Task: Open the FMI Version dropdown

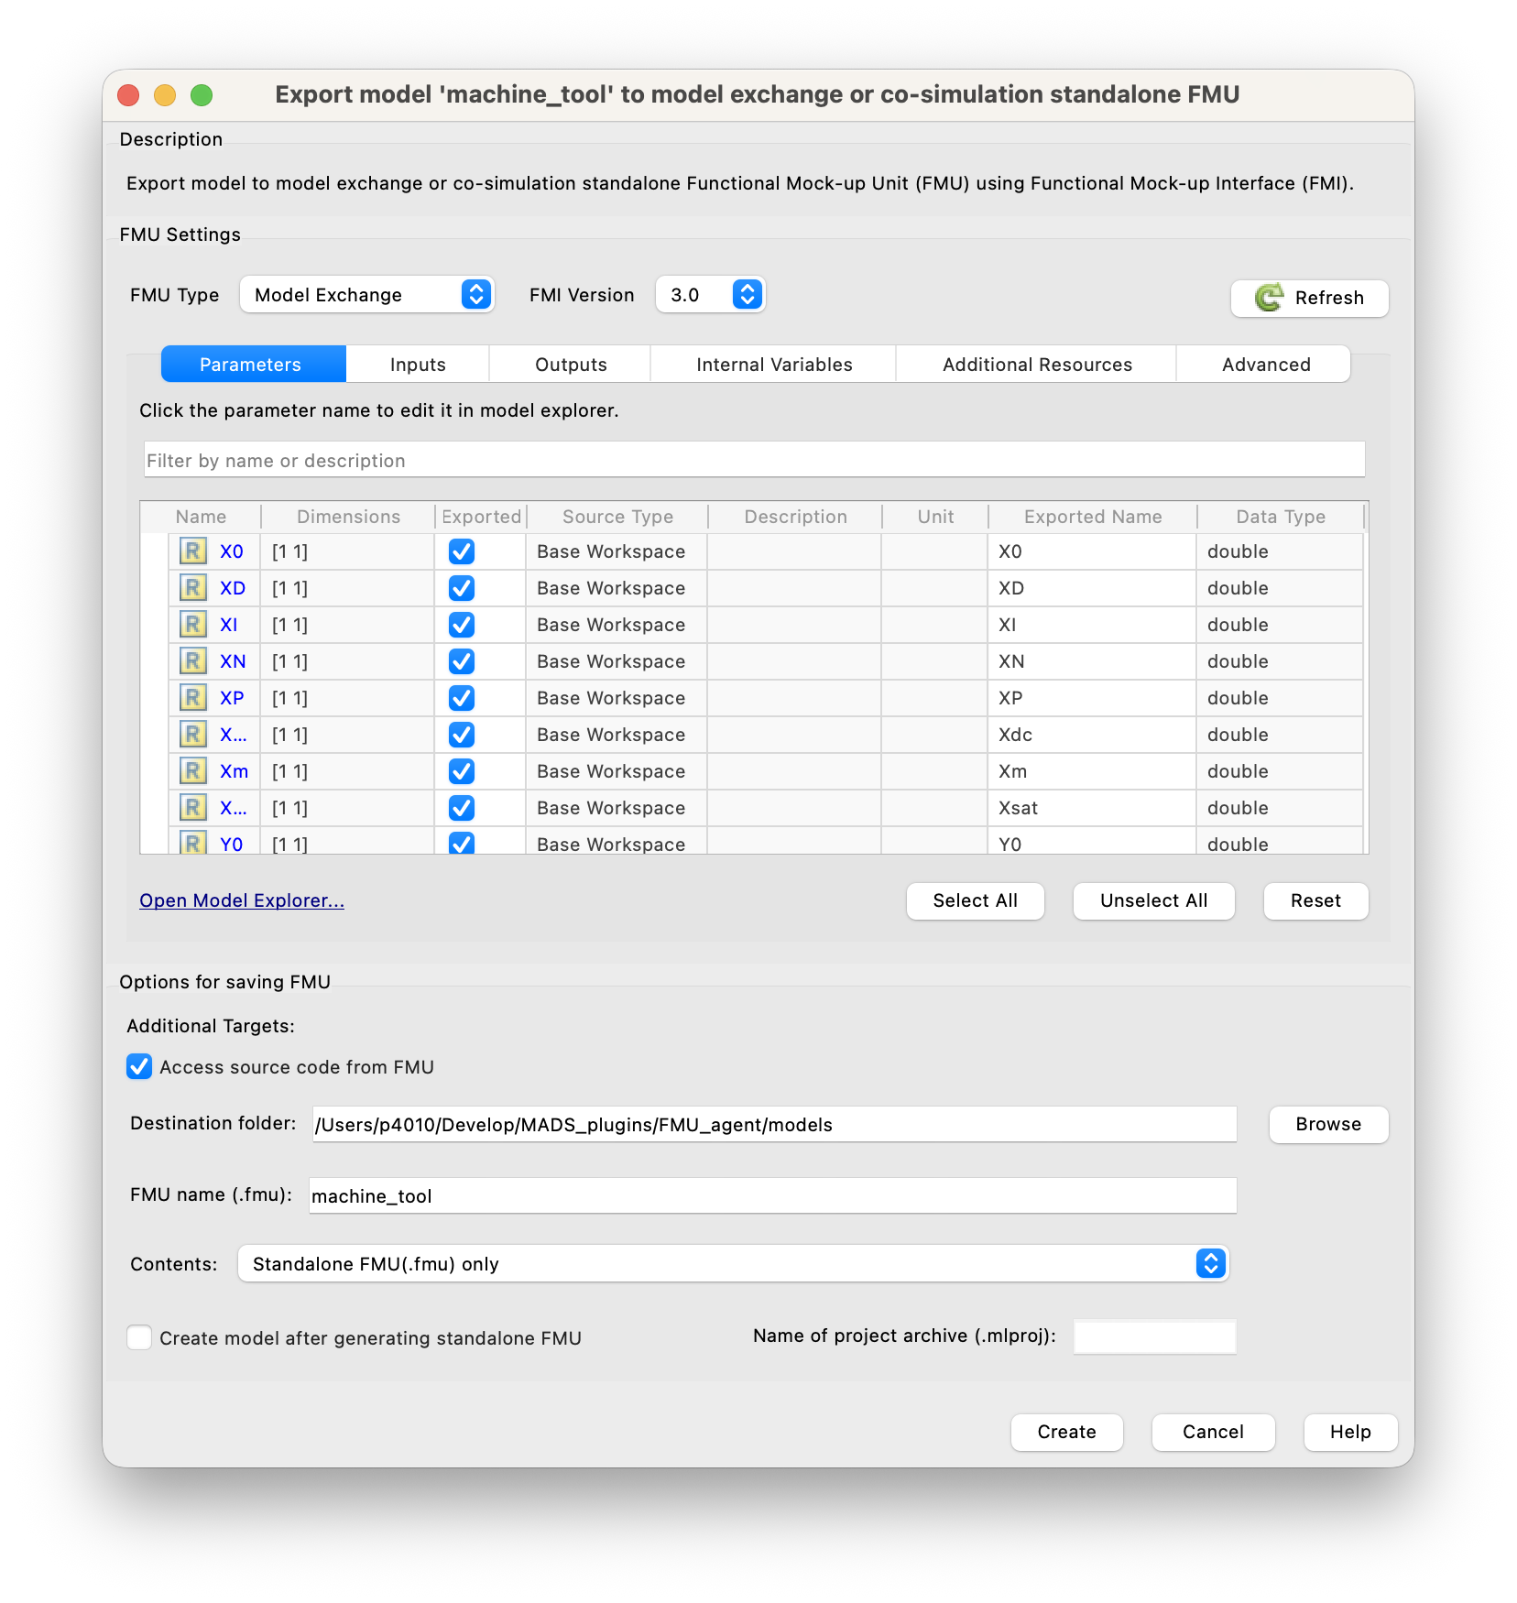Action: point(710,295)
